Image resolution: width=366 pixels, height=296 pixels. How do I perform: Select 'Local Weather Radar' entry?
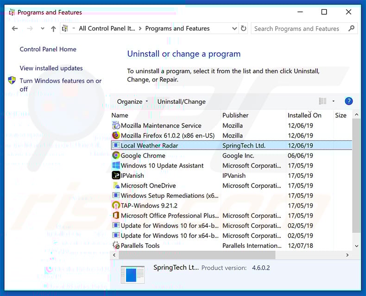tap(149, 145)
